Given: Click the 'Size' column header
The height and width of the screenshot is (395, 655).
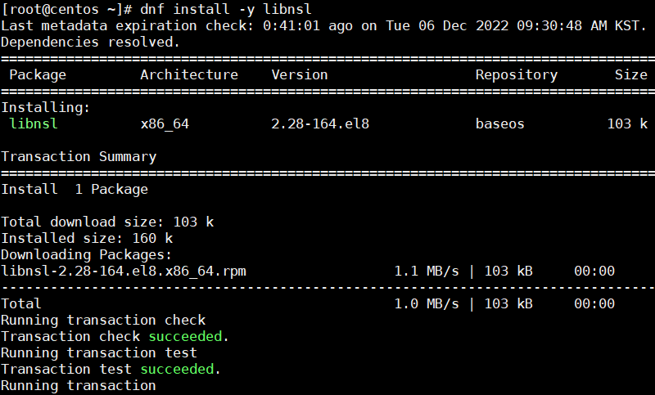Looking at the screenshot, I should pyautogui.click(x=630, y=74).
